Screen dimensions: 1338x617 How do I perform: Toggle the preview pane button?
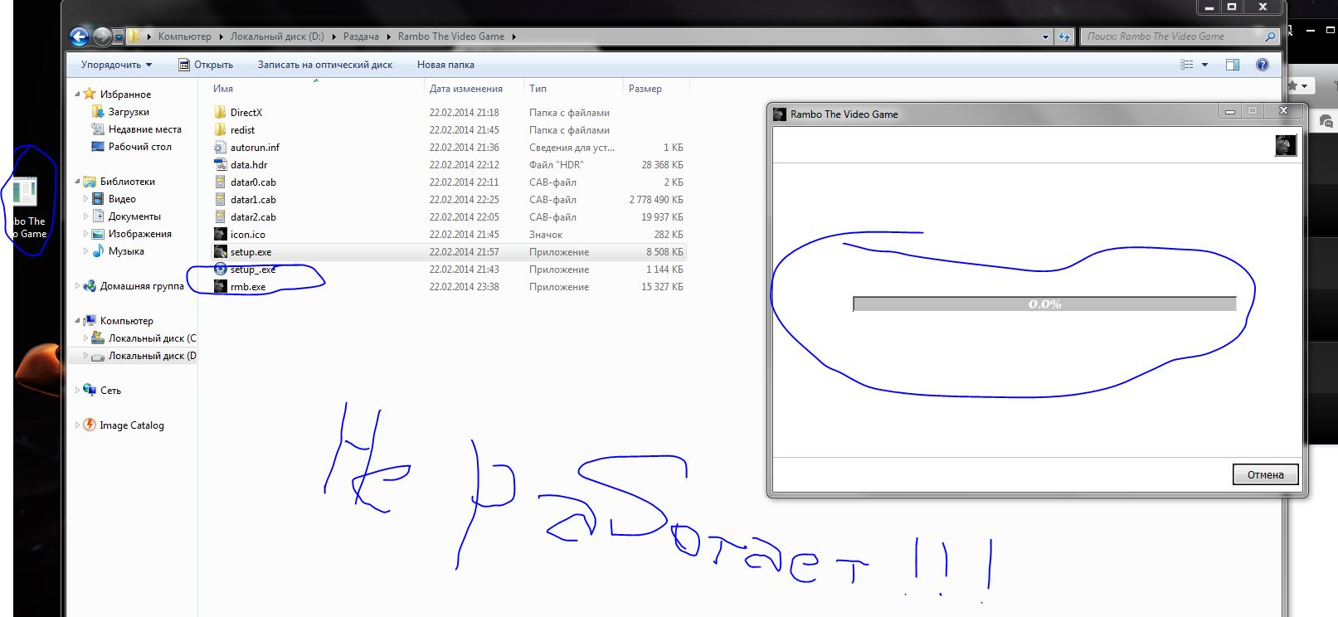pos(1233,65)
